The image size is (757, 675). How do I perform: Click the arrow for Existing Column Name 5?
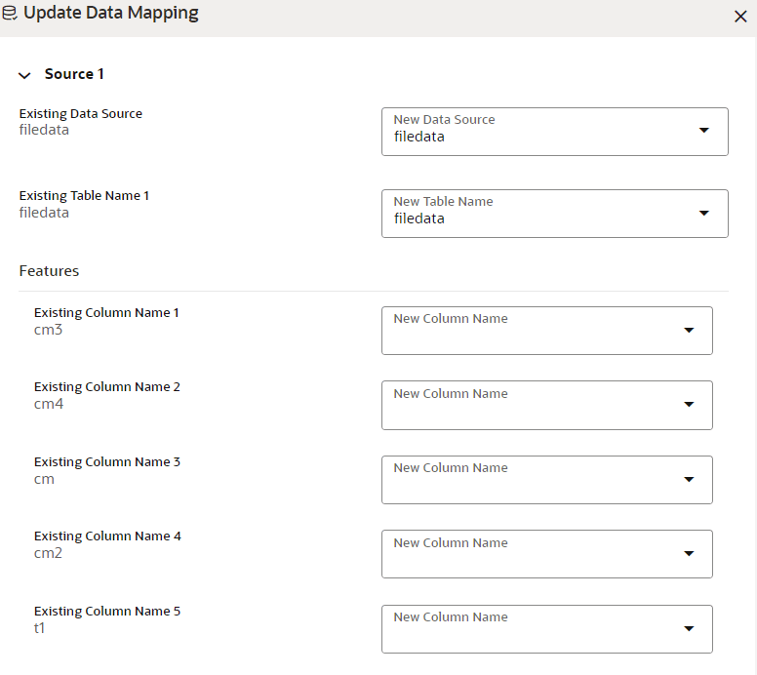coord(689,629)
